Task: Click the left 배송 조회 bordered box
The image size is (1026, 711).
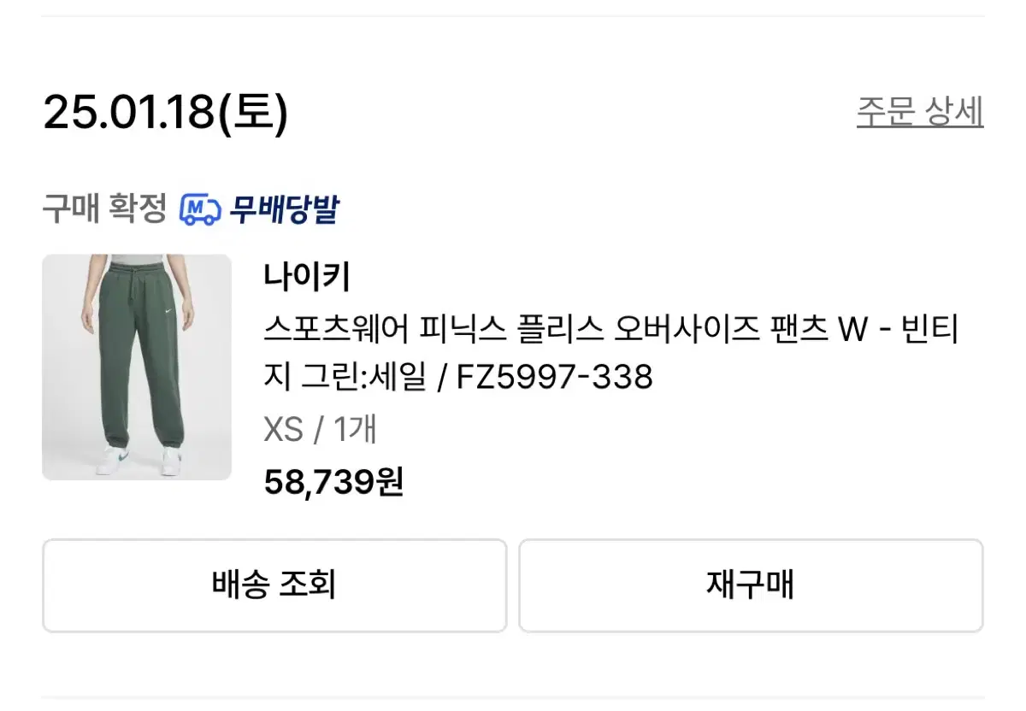Action: point(274,585)
